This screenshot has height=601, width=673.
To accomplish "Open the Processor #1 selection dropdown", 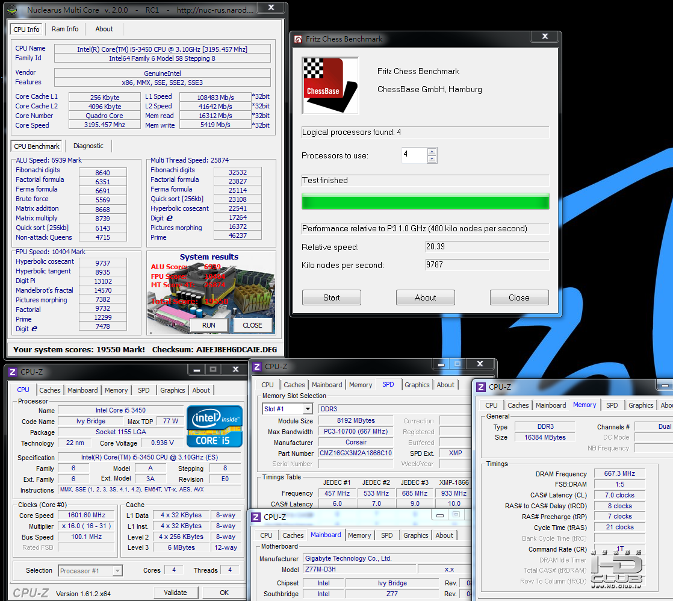I will 117,570.
